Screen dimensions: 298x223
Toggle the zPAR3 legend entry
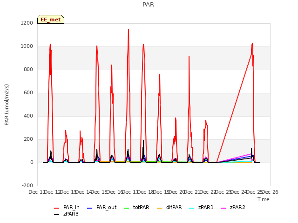(66, 214)
